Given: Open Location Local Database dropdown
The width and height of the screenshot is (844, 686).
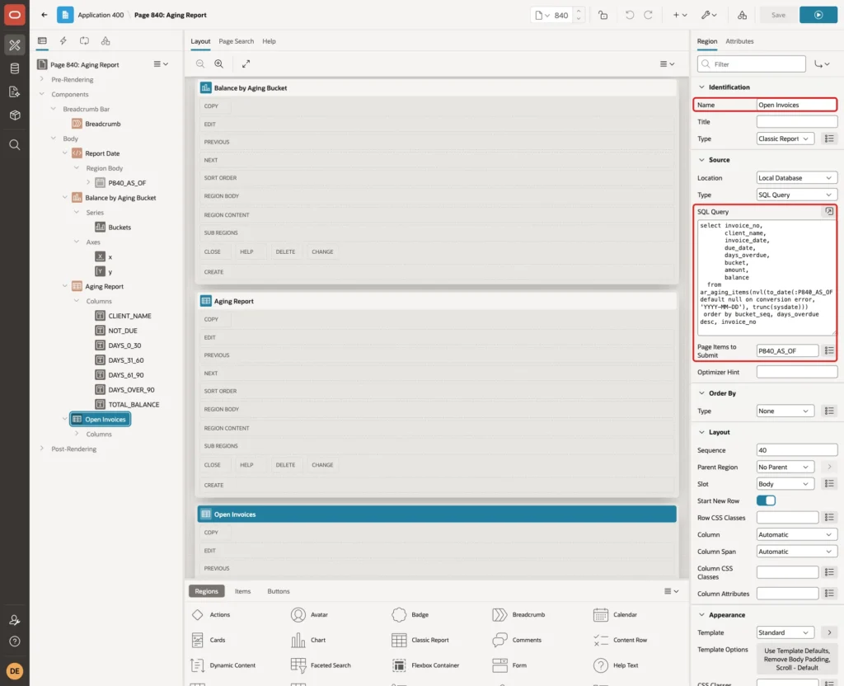Looking at the screenshot, I should (797, 178).
